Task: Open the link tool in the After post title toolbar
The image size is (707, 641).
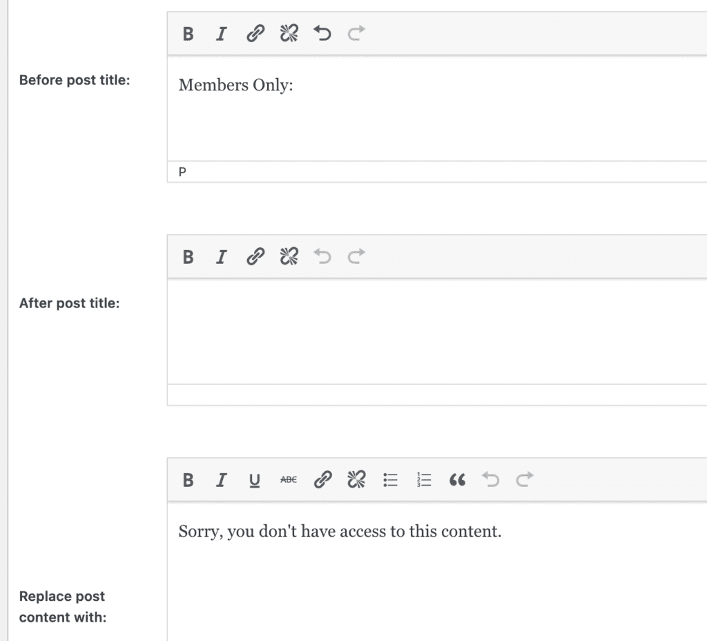Action: [255, 256]
